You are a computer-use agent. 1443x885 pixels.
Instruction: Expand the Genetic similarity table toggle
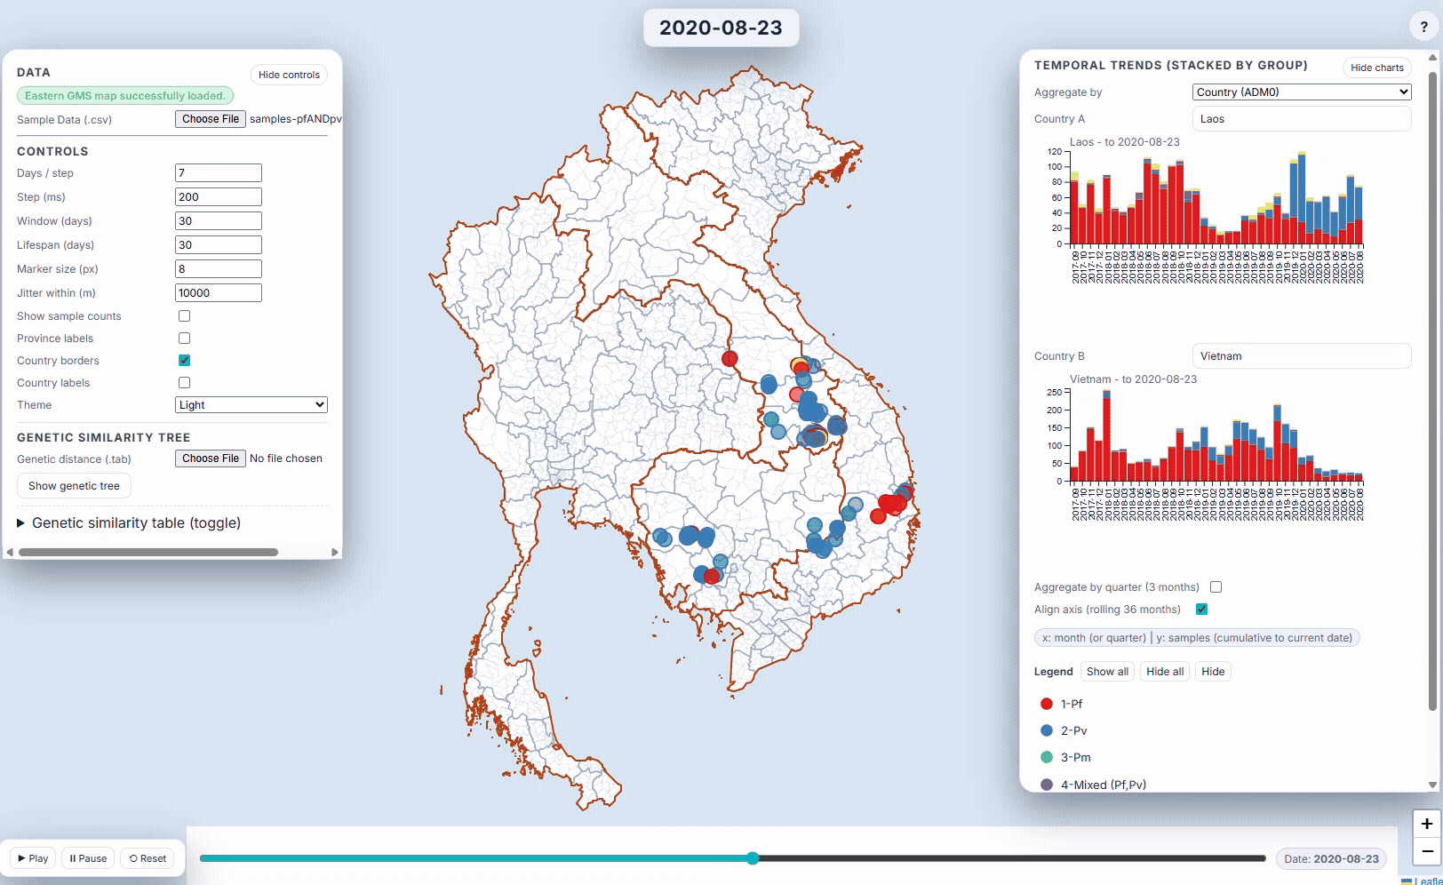click(x=129, y=523)
